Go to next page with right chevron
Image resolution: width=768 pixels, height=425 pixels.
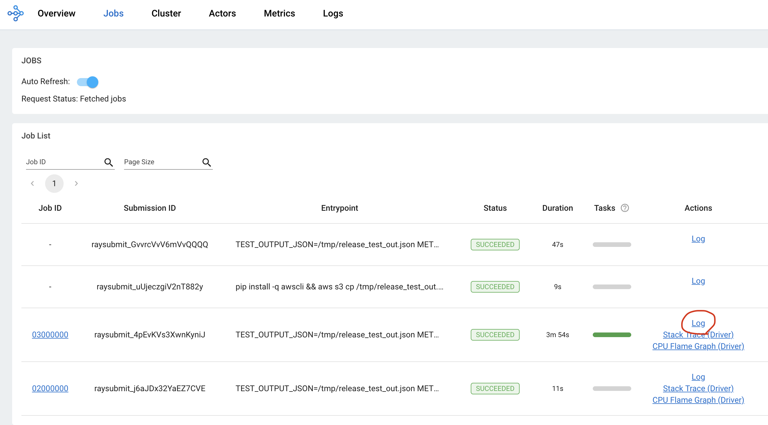coord(76,184)
